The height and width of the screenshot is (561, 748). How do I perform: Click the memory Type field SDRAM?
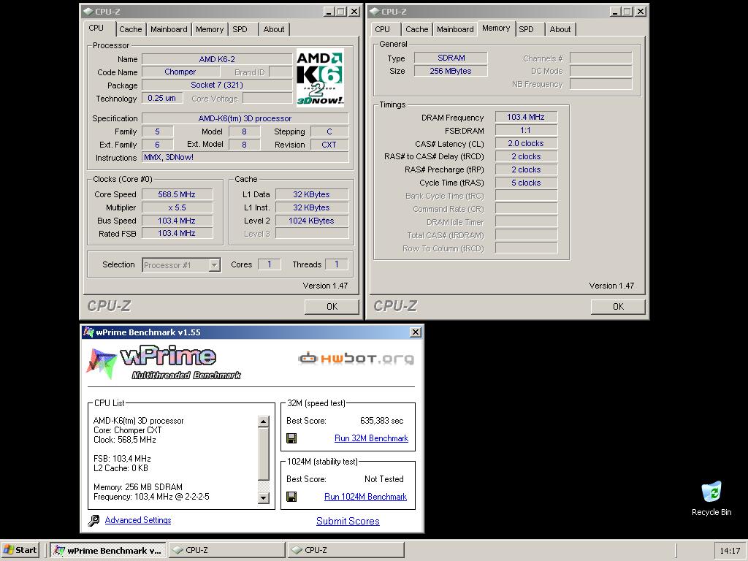point(451,58)
